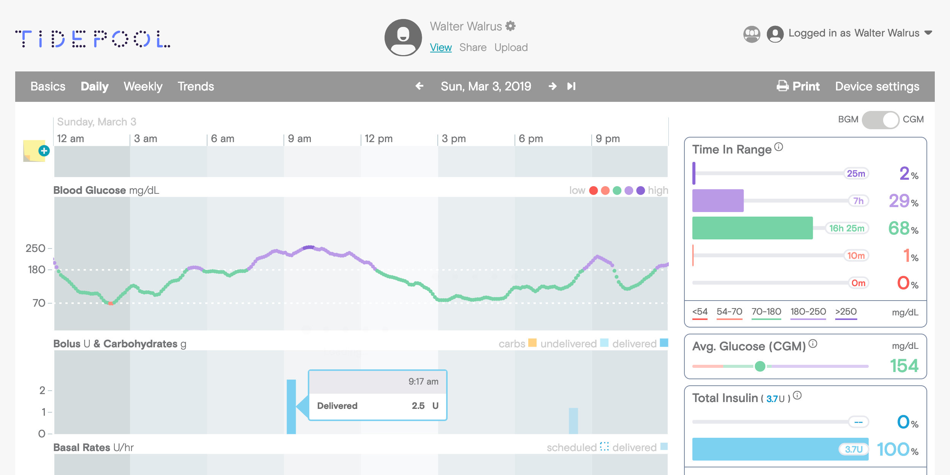
Task: Open the Upload link
Action: pos(511,47)
